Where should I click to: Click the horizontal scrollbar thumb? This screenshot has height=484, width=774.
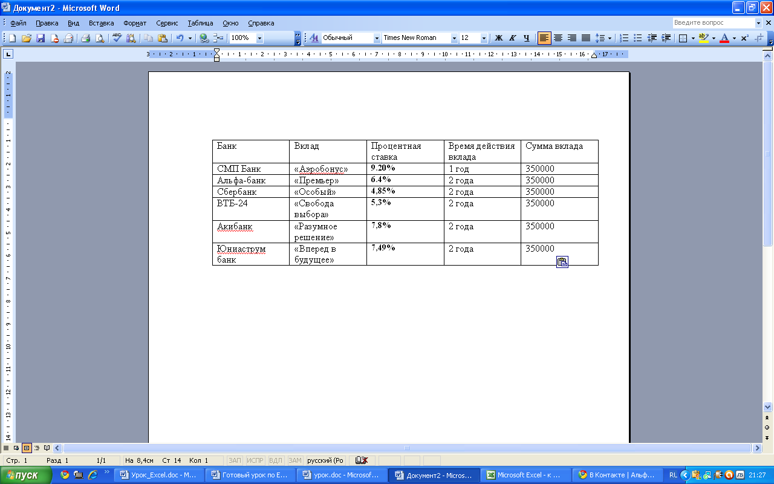pyautogui.click(x=407, y=448)
